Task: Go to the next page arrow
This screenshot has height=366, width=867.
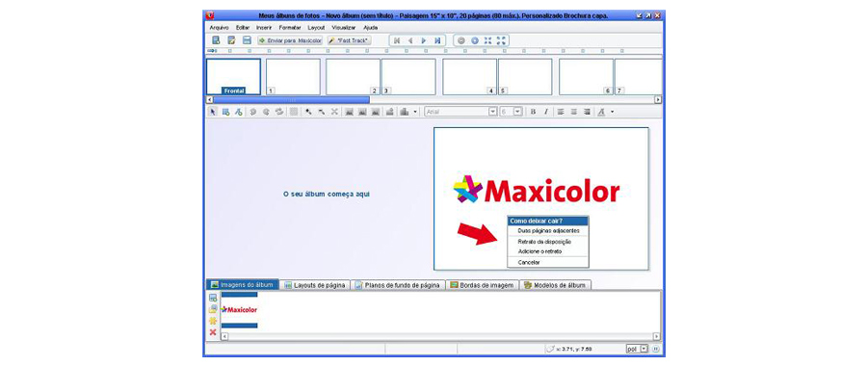Action: point(424,40)
